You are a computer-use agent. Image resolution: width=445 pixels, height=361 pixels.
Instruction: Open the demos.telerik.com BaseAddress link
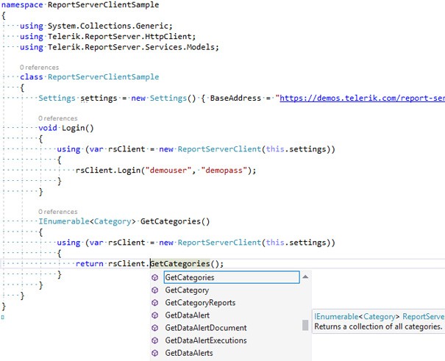(x=362, y=98)
